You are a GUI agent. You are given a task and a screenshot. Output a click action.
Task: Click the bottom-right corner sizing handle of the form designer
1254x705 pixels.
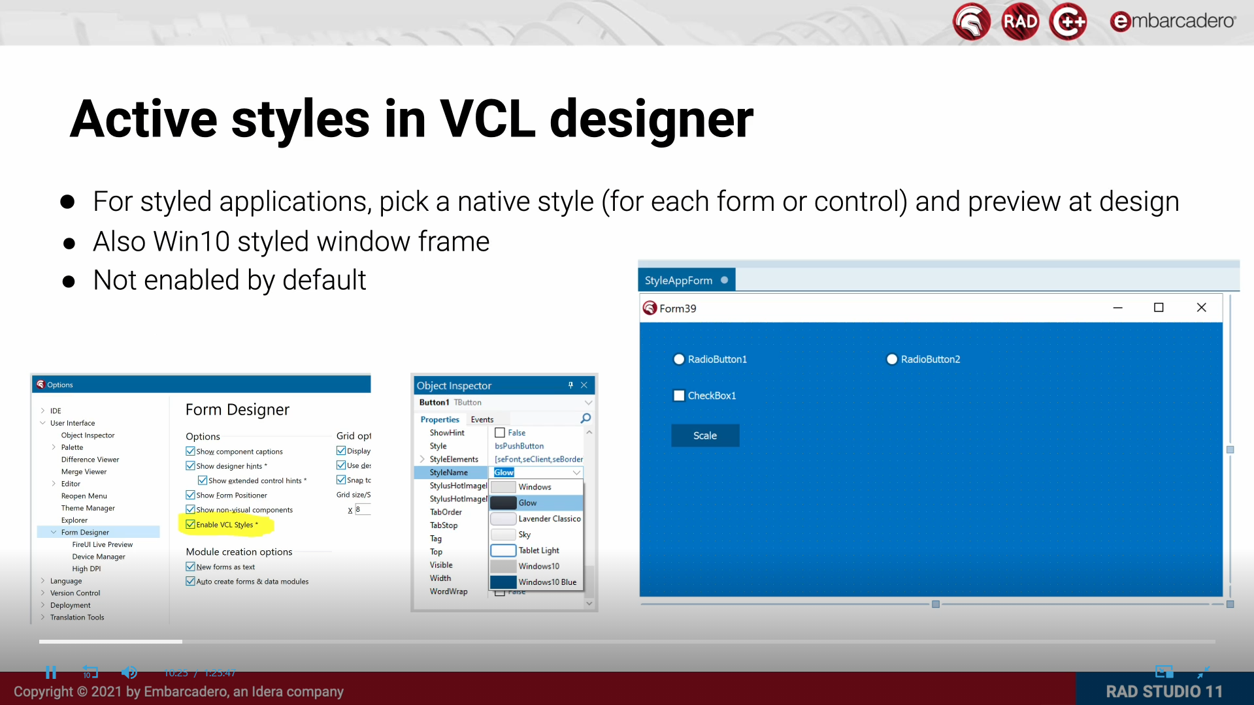pyautogui.click(x=1230, y=604)
